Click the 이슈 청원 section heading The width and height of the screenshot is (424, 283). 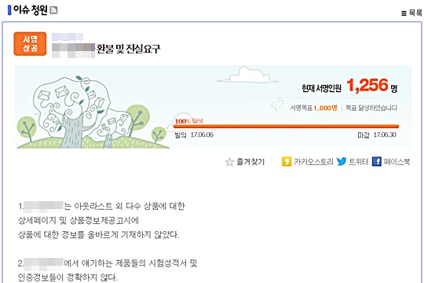[31, 10]
